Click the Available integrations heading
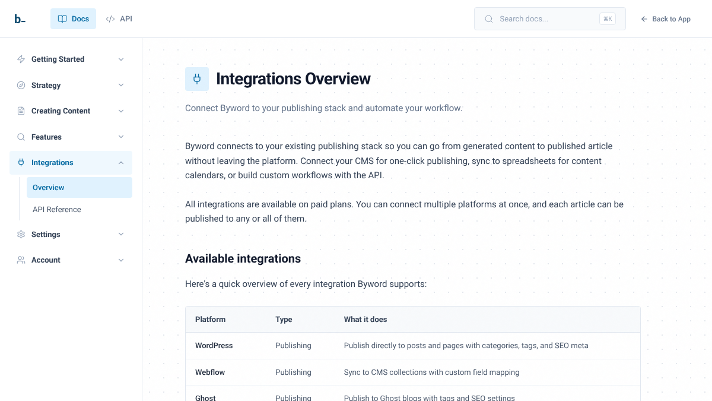 click(243, 259)
